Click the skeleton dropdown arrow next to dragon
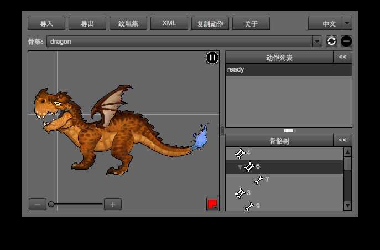 click(x=317, y=42)
